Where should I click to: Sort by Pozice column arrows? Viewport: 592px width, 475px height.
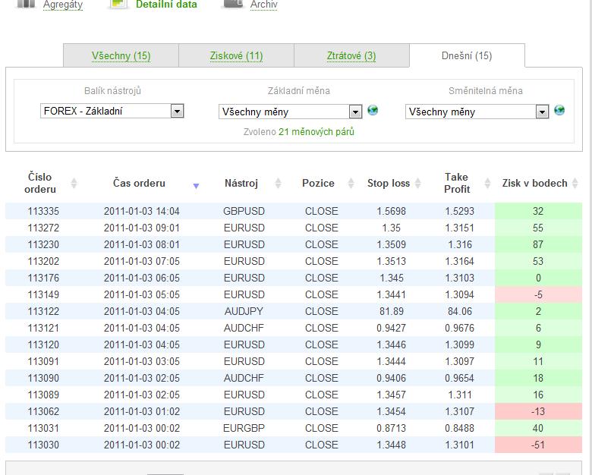click(x=351, y=183)
